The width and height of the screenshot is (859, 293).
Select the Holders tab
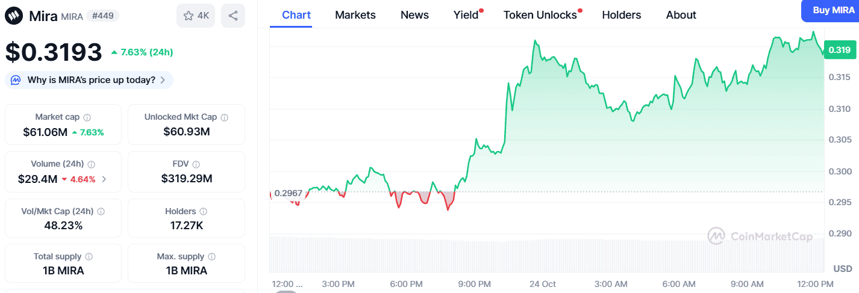point(621,15)
